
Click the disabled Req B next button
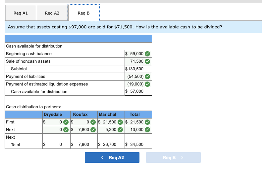(173, 157)
